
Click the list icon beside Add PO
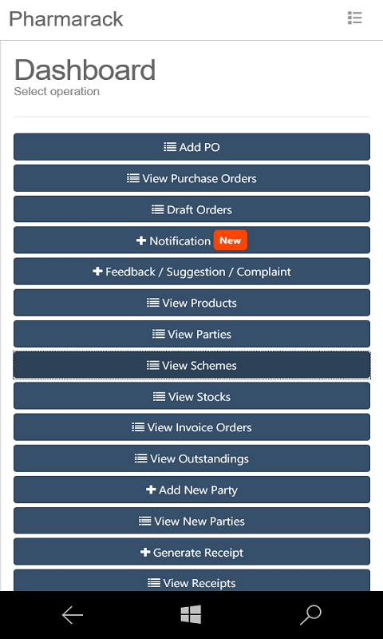(x=170, y=147)
